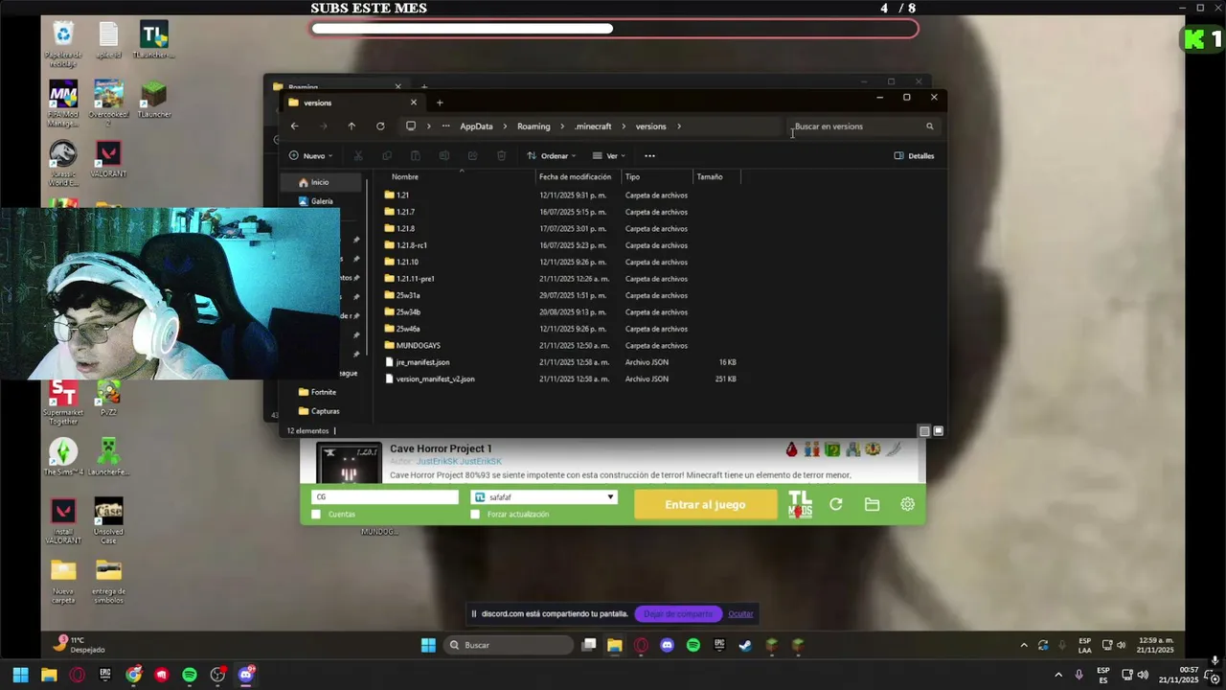The image size is (1226, 690).
Task: Select the PvZ2 desktop icon
Action: [108, 398]
